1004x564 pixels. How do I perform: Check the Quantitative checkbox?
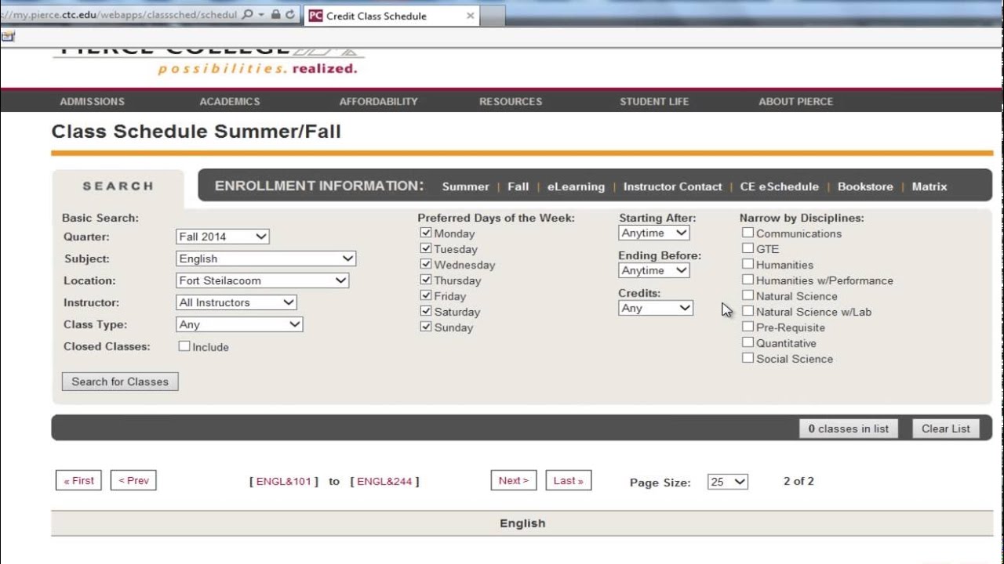pyautogui.click(x=748, y=342)
